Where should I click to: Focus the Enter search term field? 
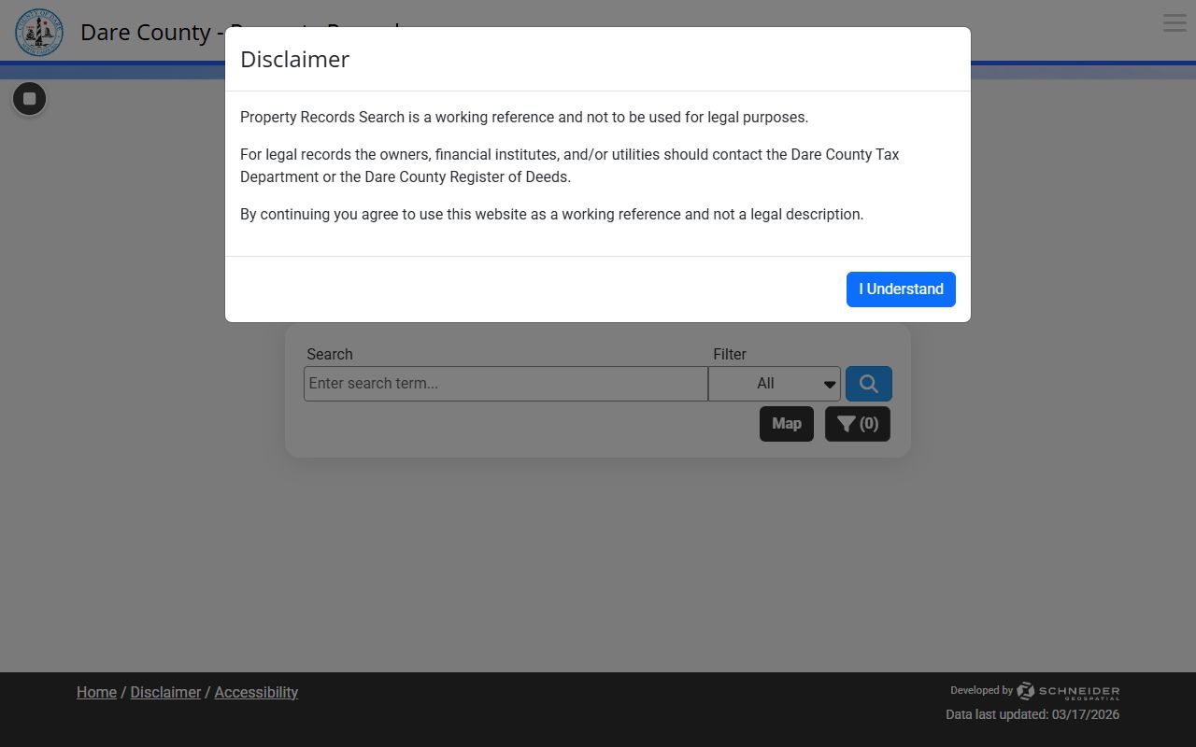pyautogui.click(x=505, y=384)
